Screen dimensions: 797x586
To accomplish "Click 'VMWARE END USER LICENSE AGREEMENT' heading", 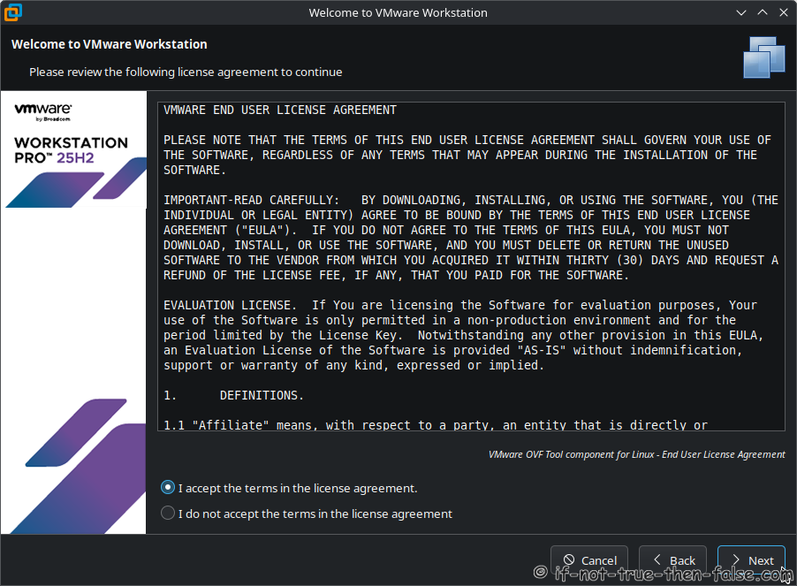I will (280, 110).
